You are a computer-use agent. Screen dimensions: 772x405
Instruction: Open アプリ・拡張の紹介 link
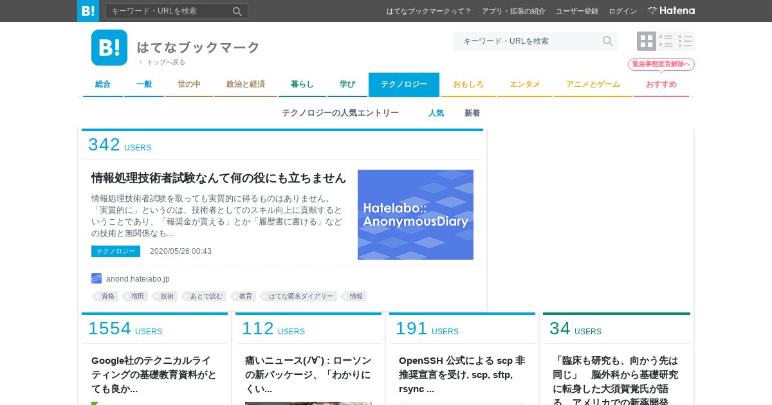(513, 11)
